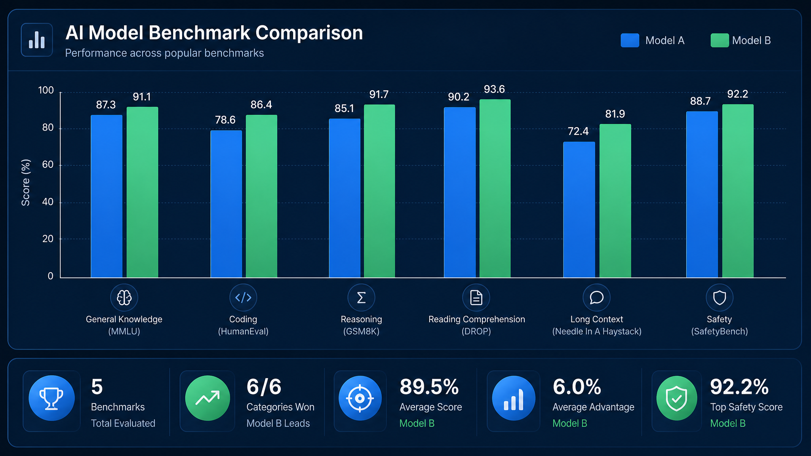The width and height of the screenshot is (811, 456).
Task: Click the 100 tick on the y-axis
Action: 46,90
